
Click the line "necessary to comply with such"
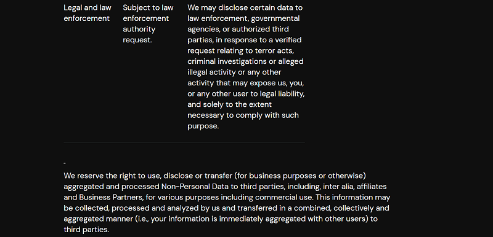pyautogui.click(x=243, y=115)
